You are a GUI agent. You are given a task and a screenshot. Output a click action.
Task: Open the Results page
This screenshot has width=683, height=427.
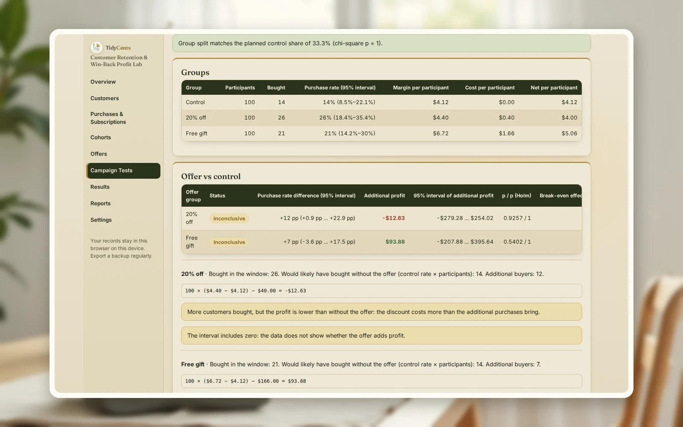100,187
